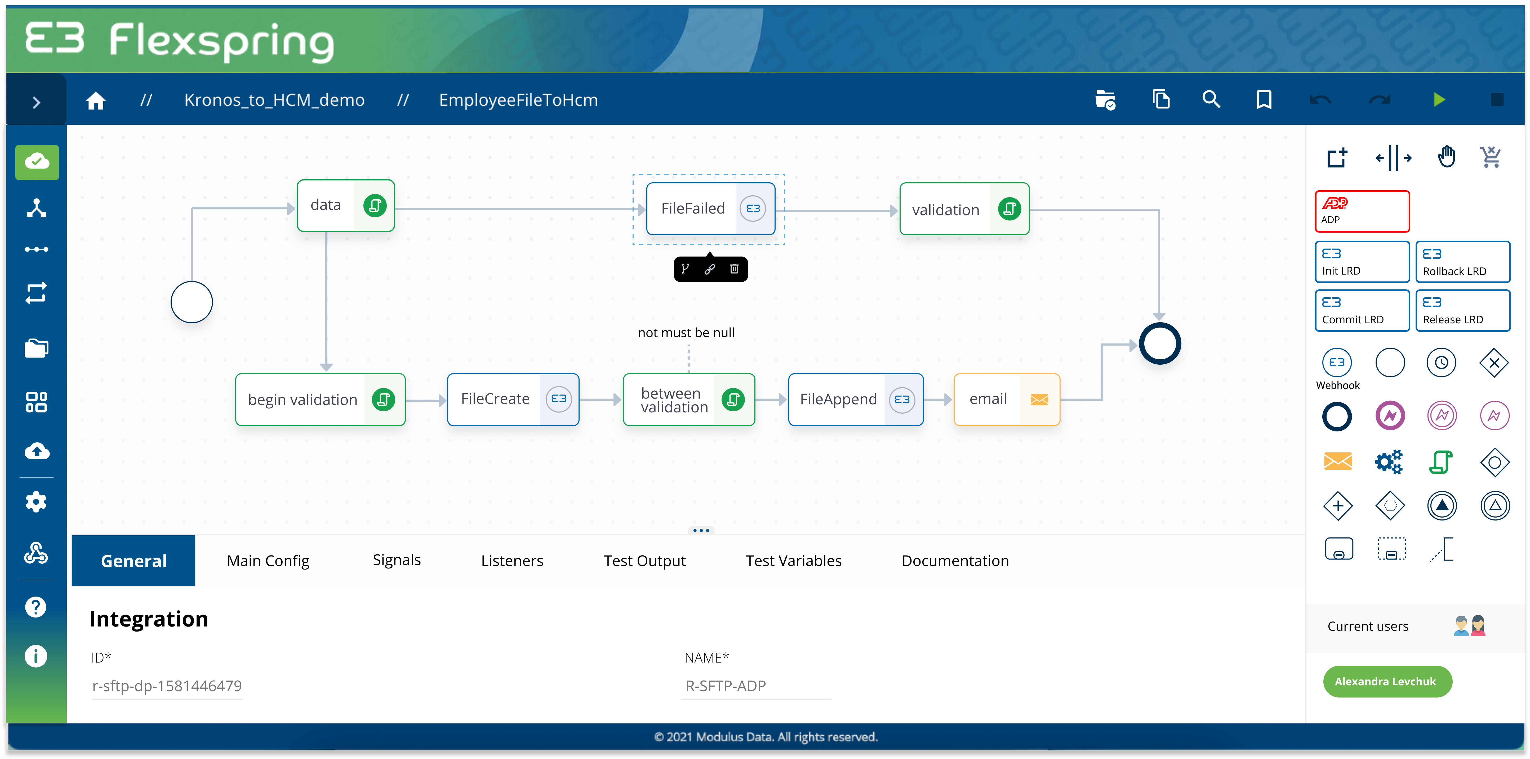
Task: Open the hierarchy node sidebar icon
Action: tap(36, 208)
